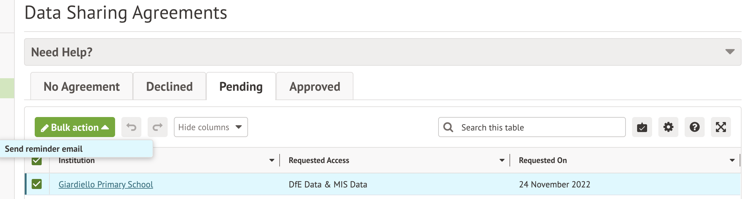Click the calendar check icon
The image size is (745, 199).
click(642, 127)
